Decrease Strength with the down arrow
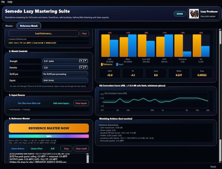This screenshot has width=222, height=169. point(85,61)
